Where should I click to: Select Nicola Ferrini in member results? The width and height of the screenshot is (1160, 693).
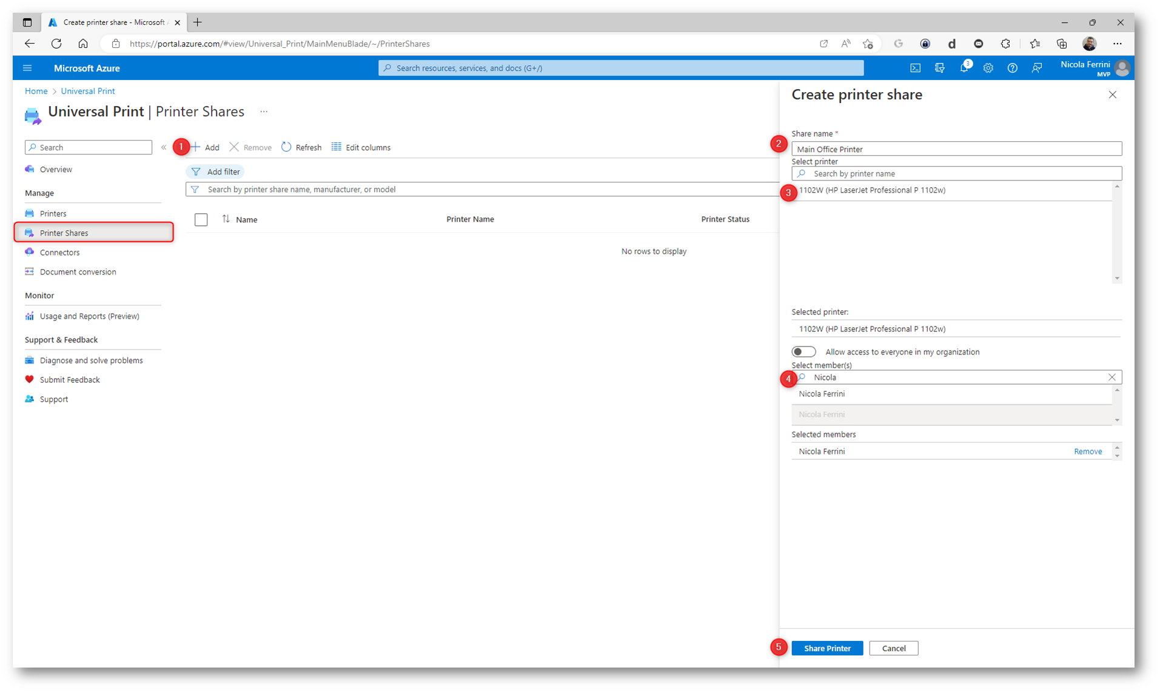[951, 394]
